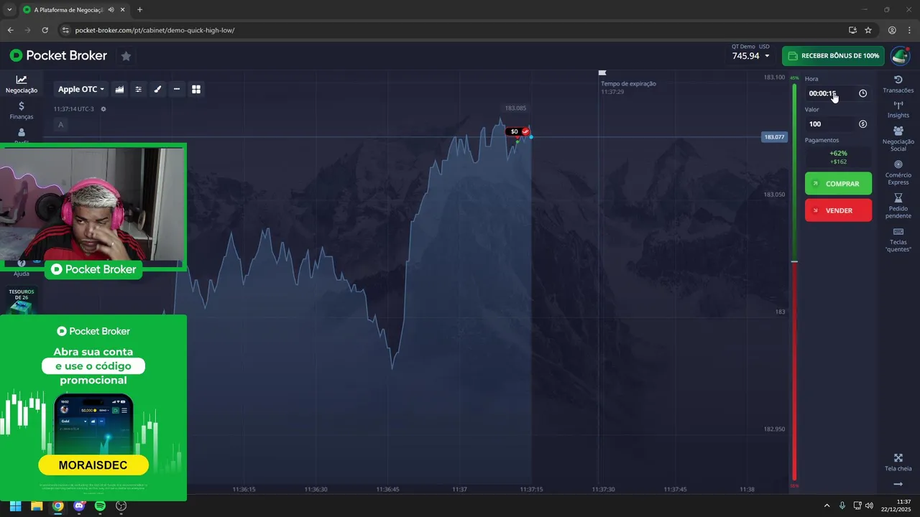This screenshot has height=517, width=920.
Task: Open Discord from the taskbar
Action: (79, 506)
